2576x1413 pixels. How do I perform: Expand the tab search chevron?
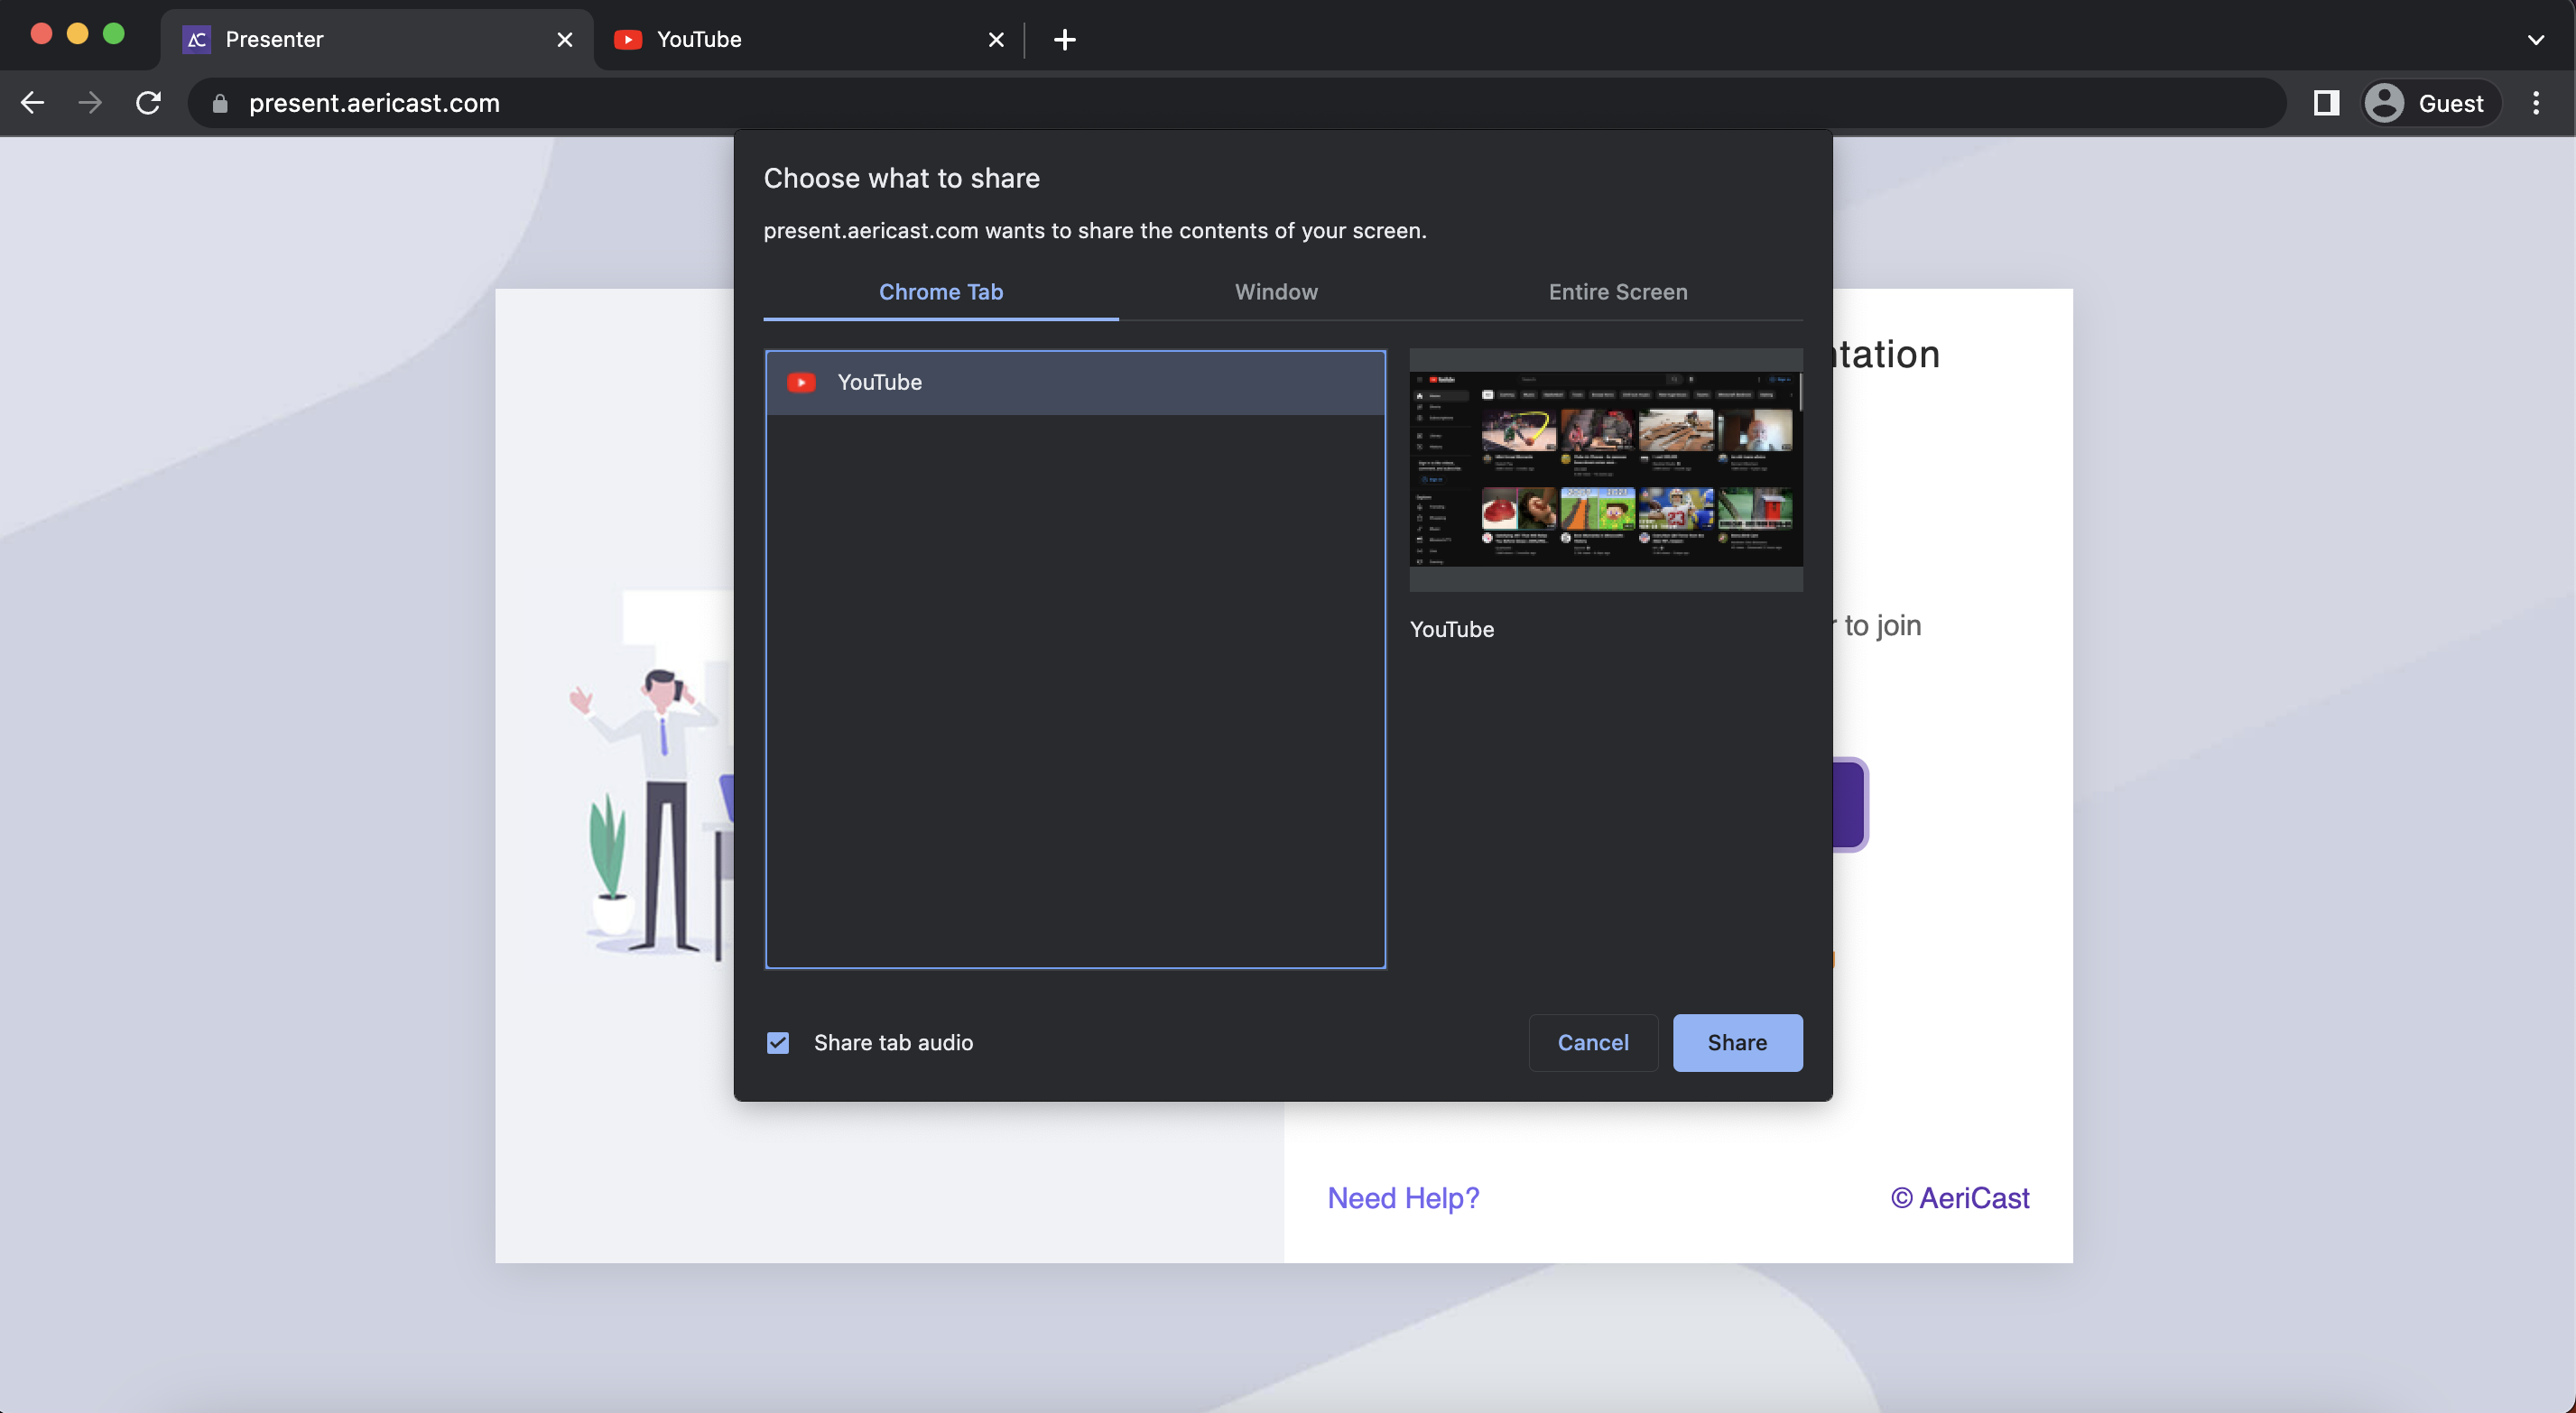(x=2535, y=40)
